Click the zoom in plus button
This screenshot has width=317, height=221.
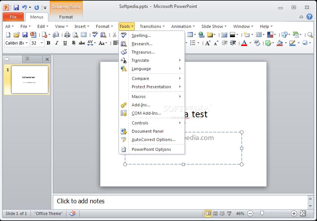point(294,213)
